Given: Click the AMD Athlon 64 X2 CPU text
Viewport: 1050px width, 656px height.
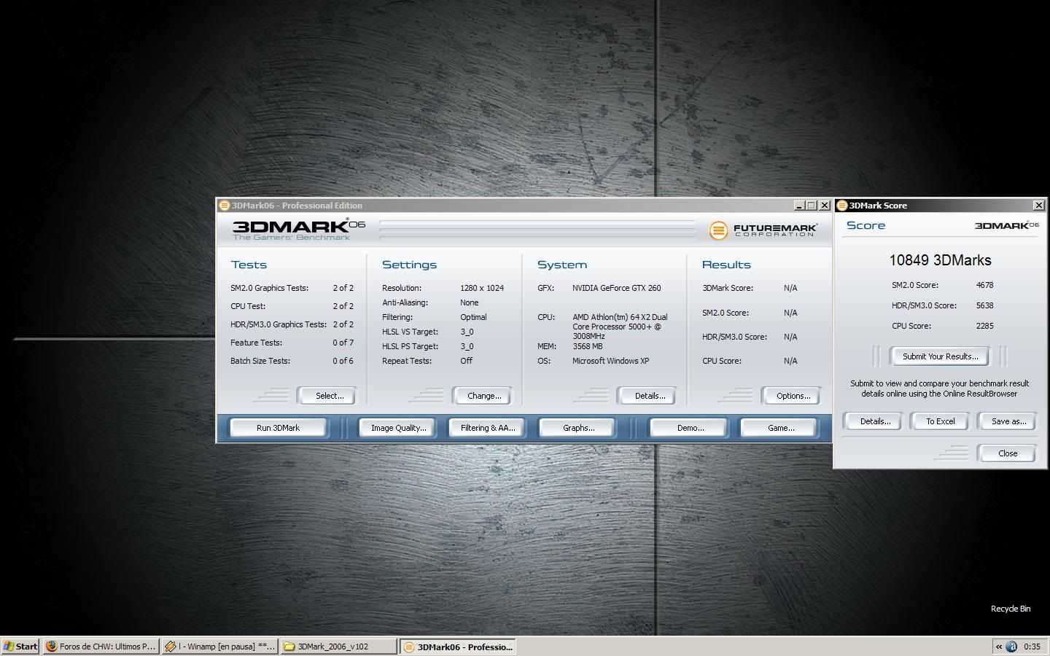Looking at the screenshot, I should tap(620, 327).
